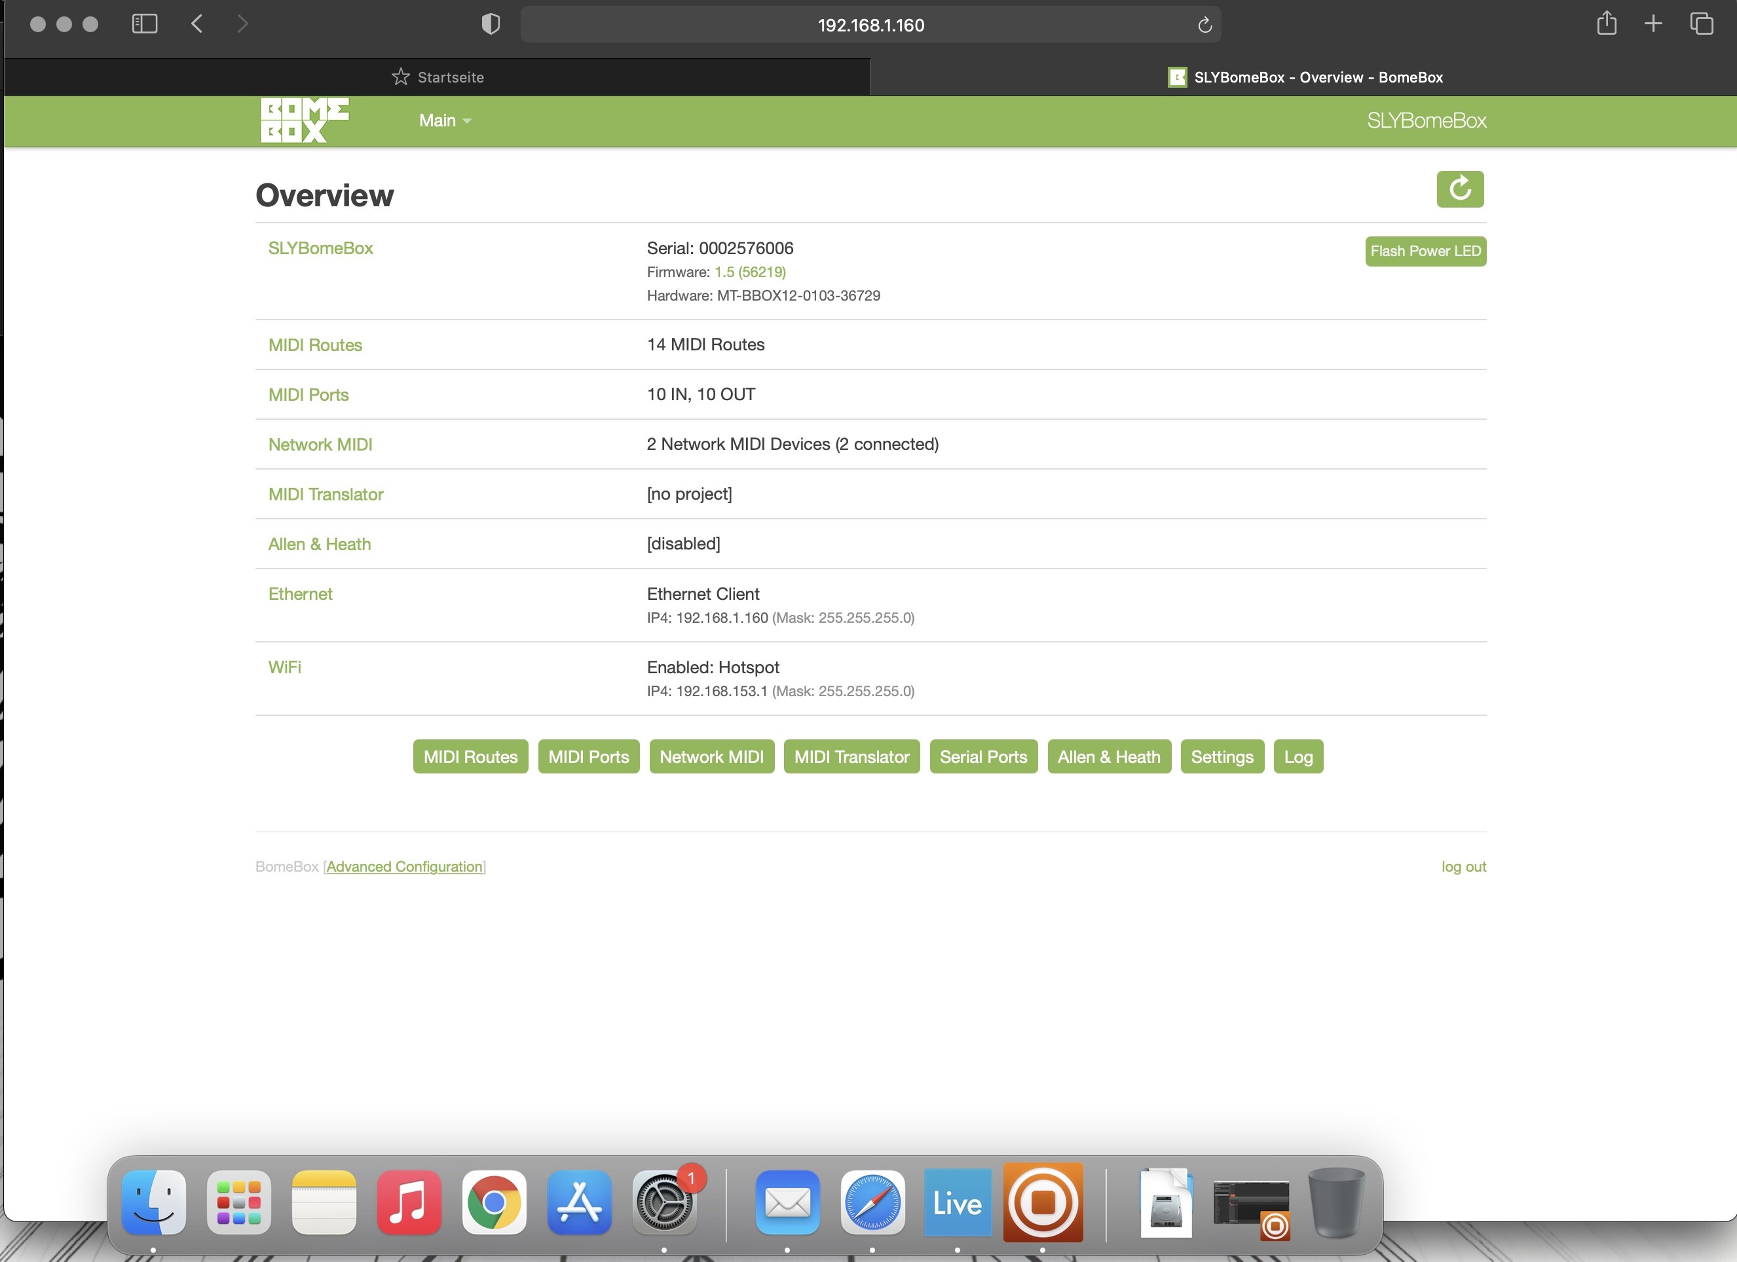
Task: Click 'Serial: 0002576006' text
Action: pyautogui.click(x=720, y=248)
